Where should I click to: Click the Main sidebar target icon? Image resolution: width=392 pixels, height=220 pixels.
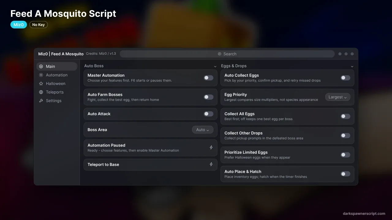click(41, 66)
